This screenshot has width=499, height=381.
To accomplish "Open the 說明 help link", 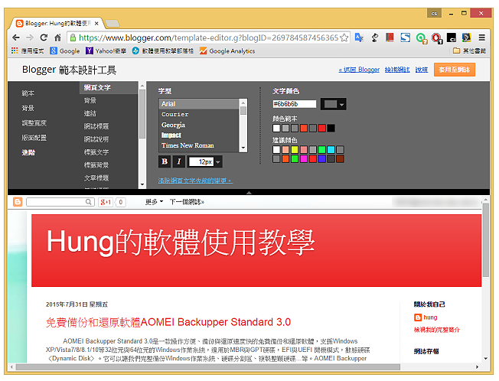I will click(422, 70).
